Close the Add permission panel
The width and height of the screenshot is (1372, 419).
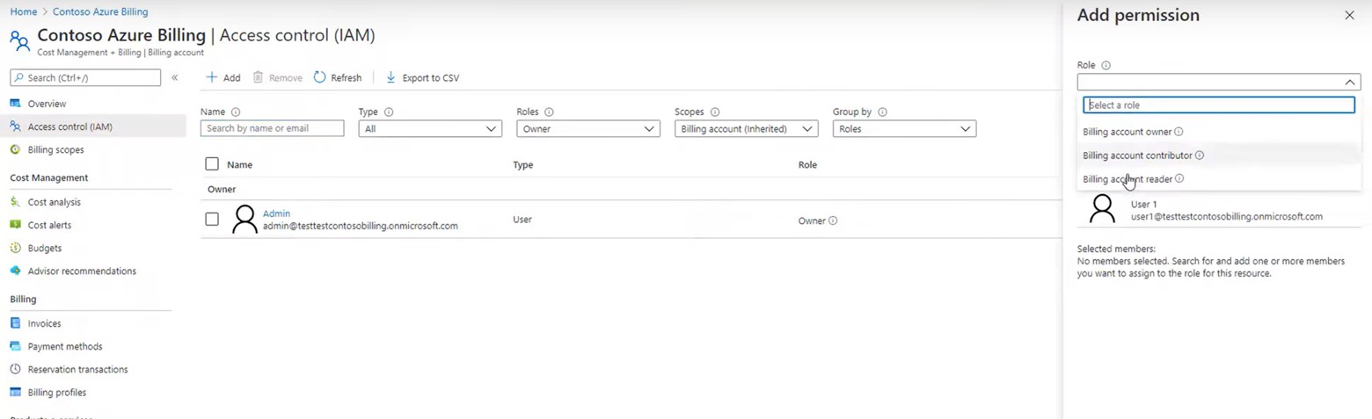point(1349,15)
